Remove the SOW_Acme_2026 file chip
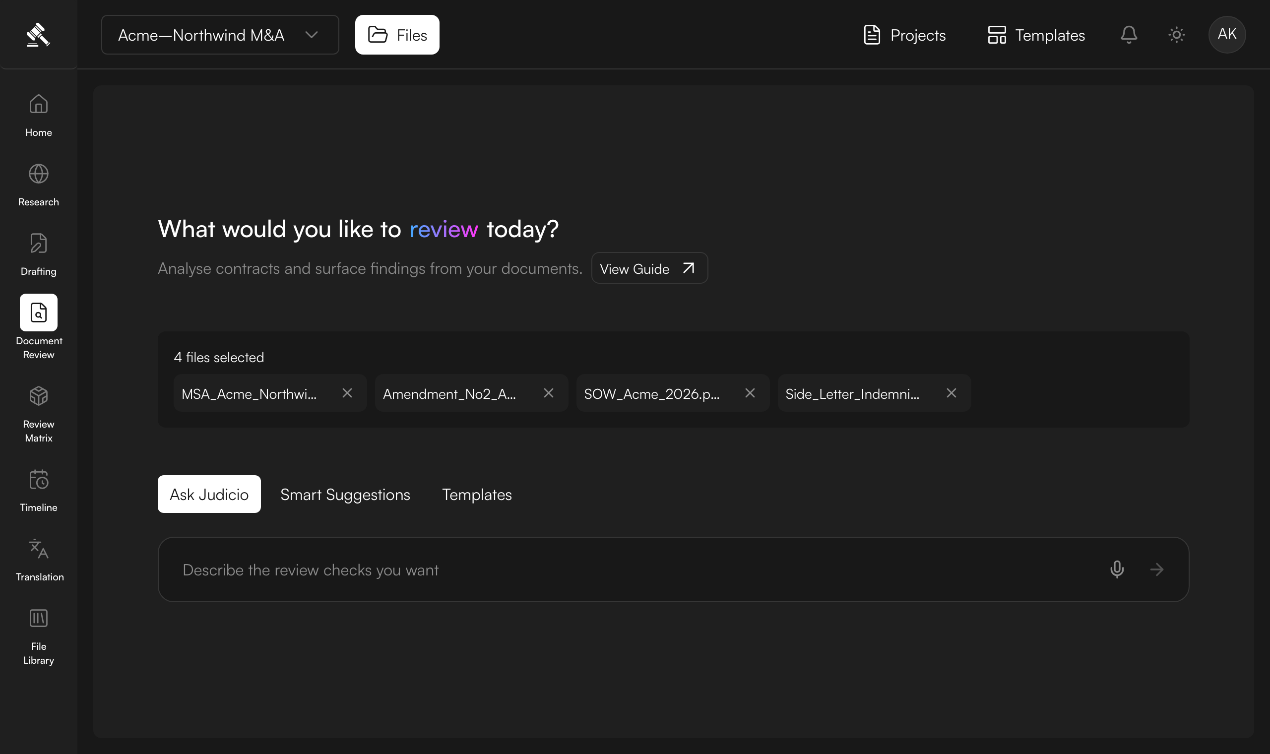The image size is (1270, 754). pos(750,393)
